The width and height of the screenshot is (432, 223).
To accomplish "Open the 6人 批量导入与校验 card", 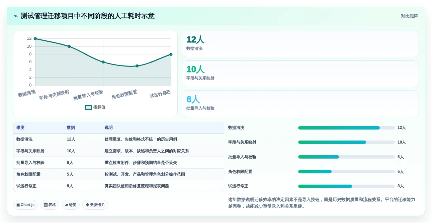I will click(300, 104).
